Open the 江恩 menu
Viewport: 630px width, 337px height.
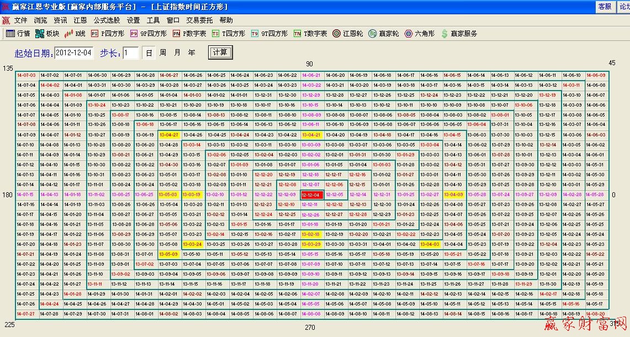click(x=80, y=19)
